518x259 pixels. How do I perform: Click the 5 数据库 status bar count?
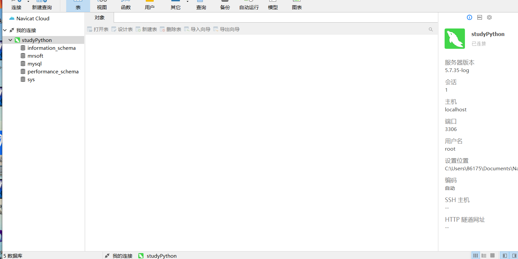pos(13,256)
